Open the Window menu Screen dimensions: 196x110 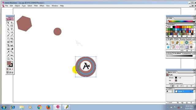click(55, 6)
